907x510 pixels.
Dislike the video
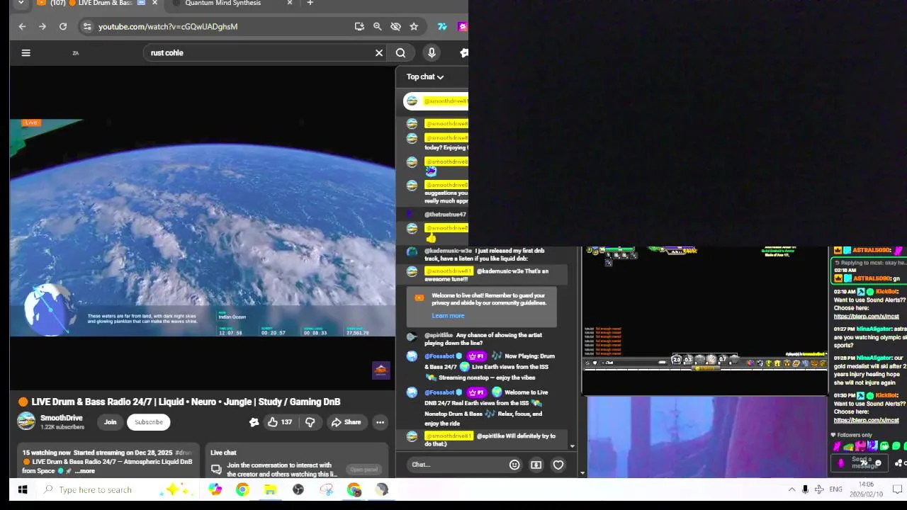click(310, 422)
